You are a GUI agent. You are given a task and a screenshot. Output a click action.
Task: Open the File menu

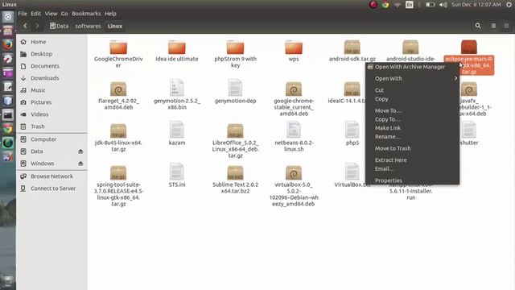coord(23,14)
